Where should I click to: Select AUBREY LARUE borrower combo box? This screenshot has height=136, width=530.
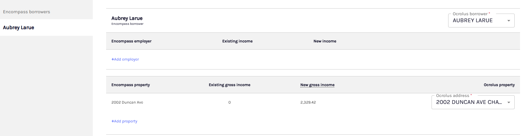[481, 21]
